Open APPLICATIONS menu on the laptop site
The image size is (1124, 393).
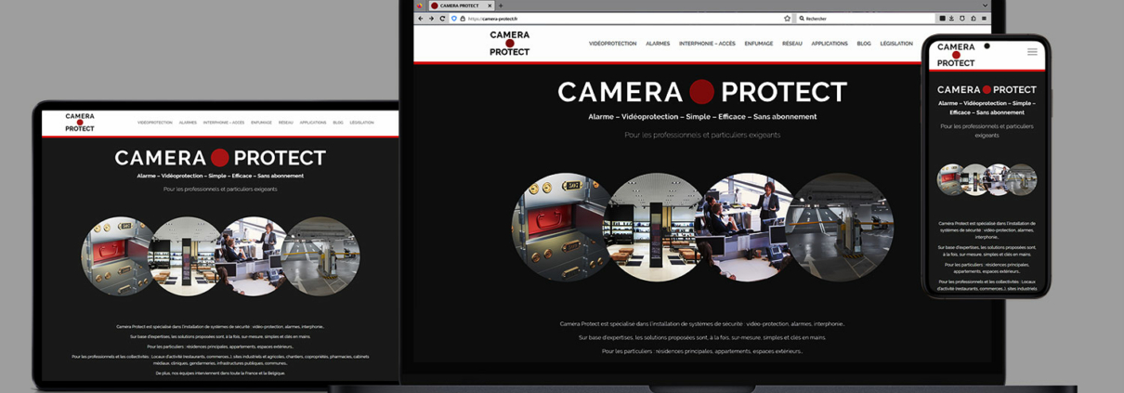point(830,44)
